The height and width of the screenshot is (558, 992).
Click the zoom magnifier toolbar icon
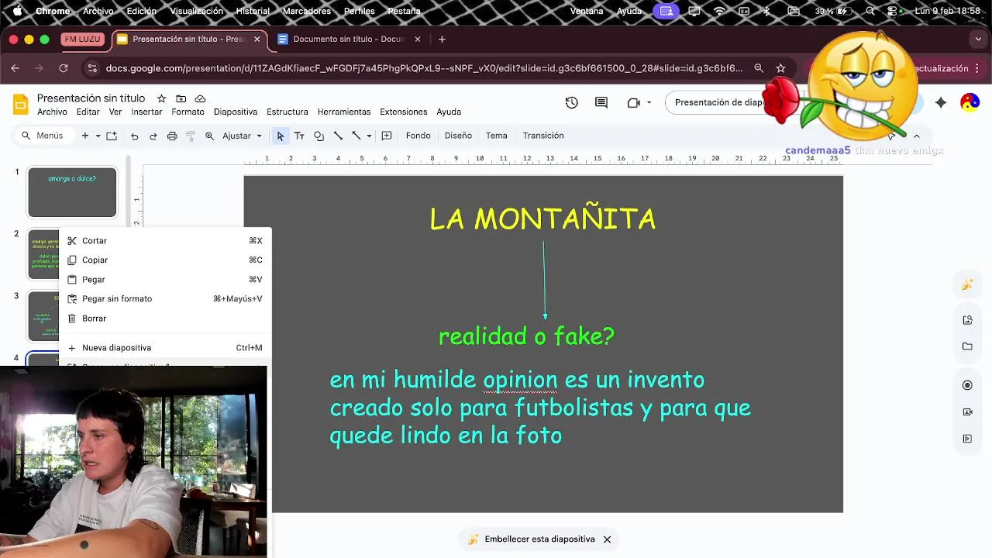[x=209, y=136]
